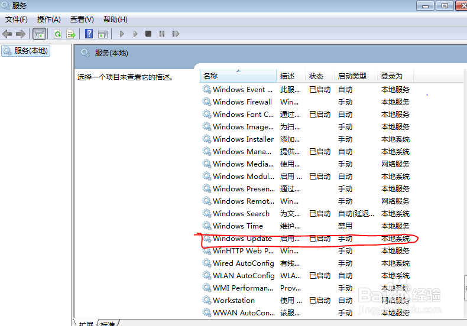Select the Windows Remot... service
Image resolution: width=467 pixels, height=326 pixels.
306,201
